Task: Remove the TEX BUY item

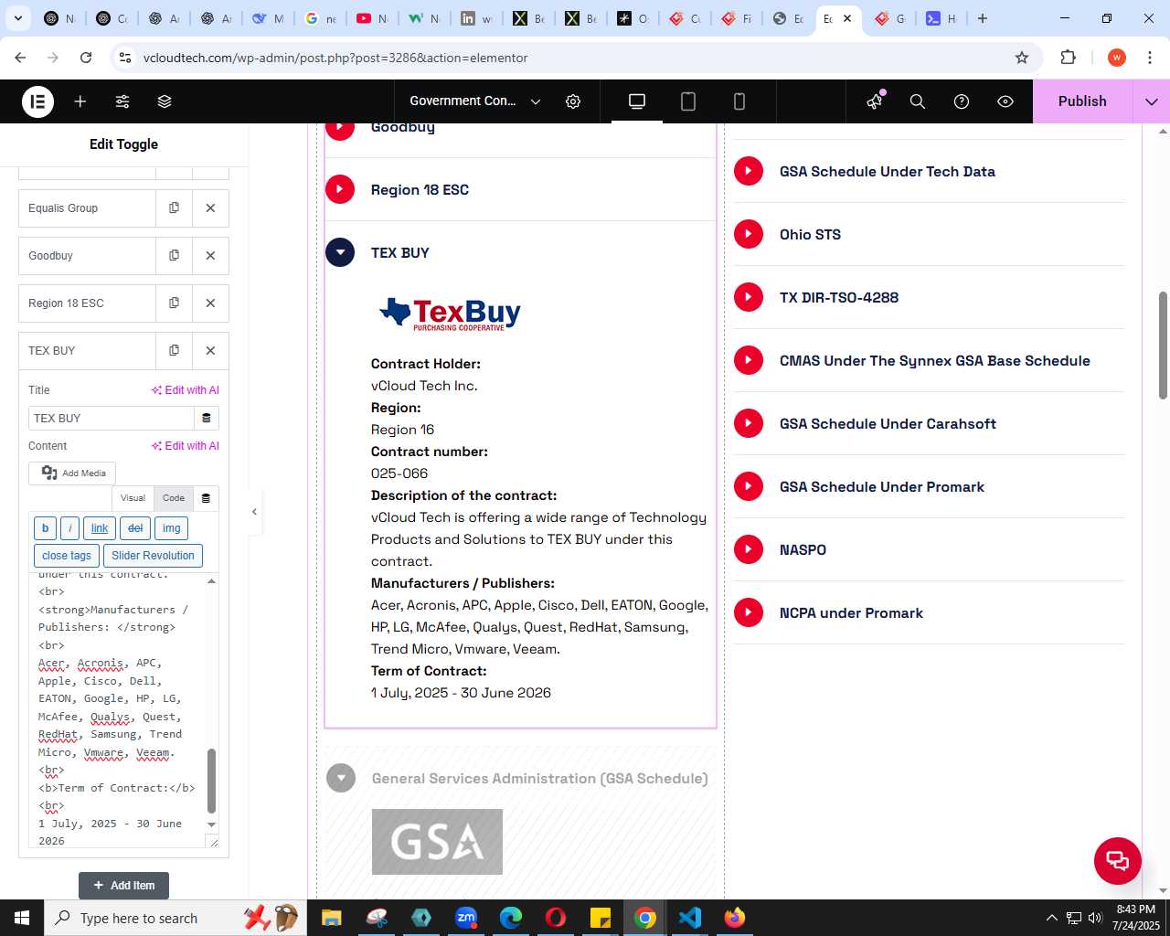Action: 210,351
